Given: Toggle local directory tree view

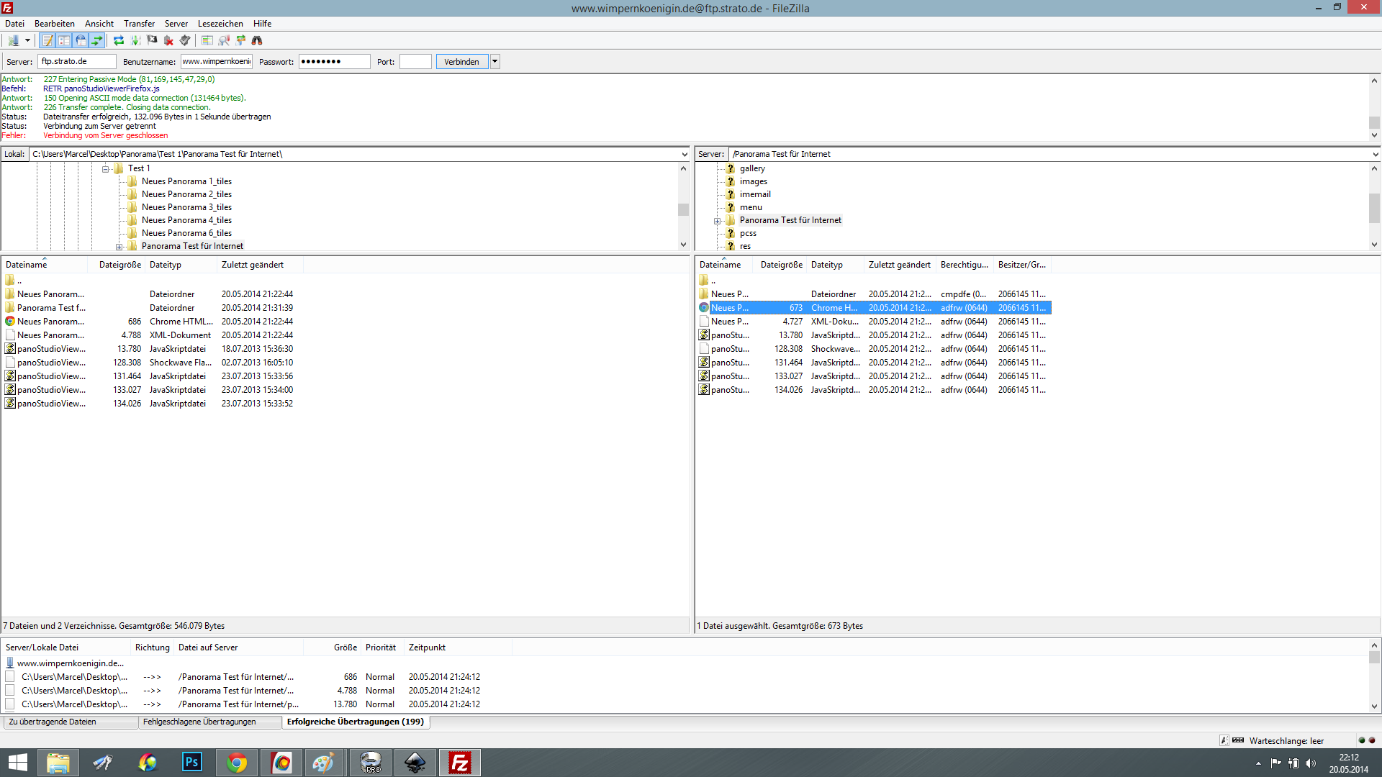Looking at the screenshot, I should (x=64, y=41).
